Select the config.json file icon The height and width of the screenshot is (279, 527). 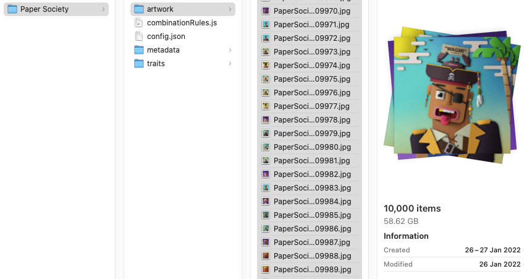pyautogui.click(x=138, y=36)
